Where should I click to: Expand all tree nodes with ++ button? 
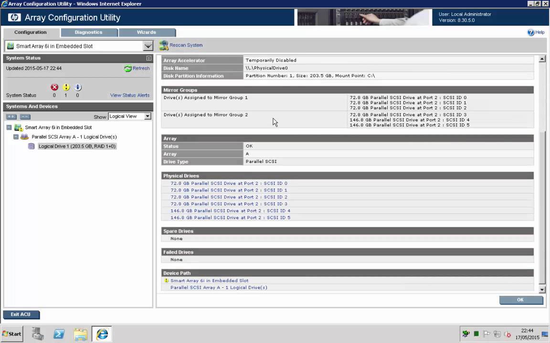11,117
